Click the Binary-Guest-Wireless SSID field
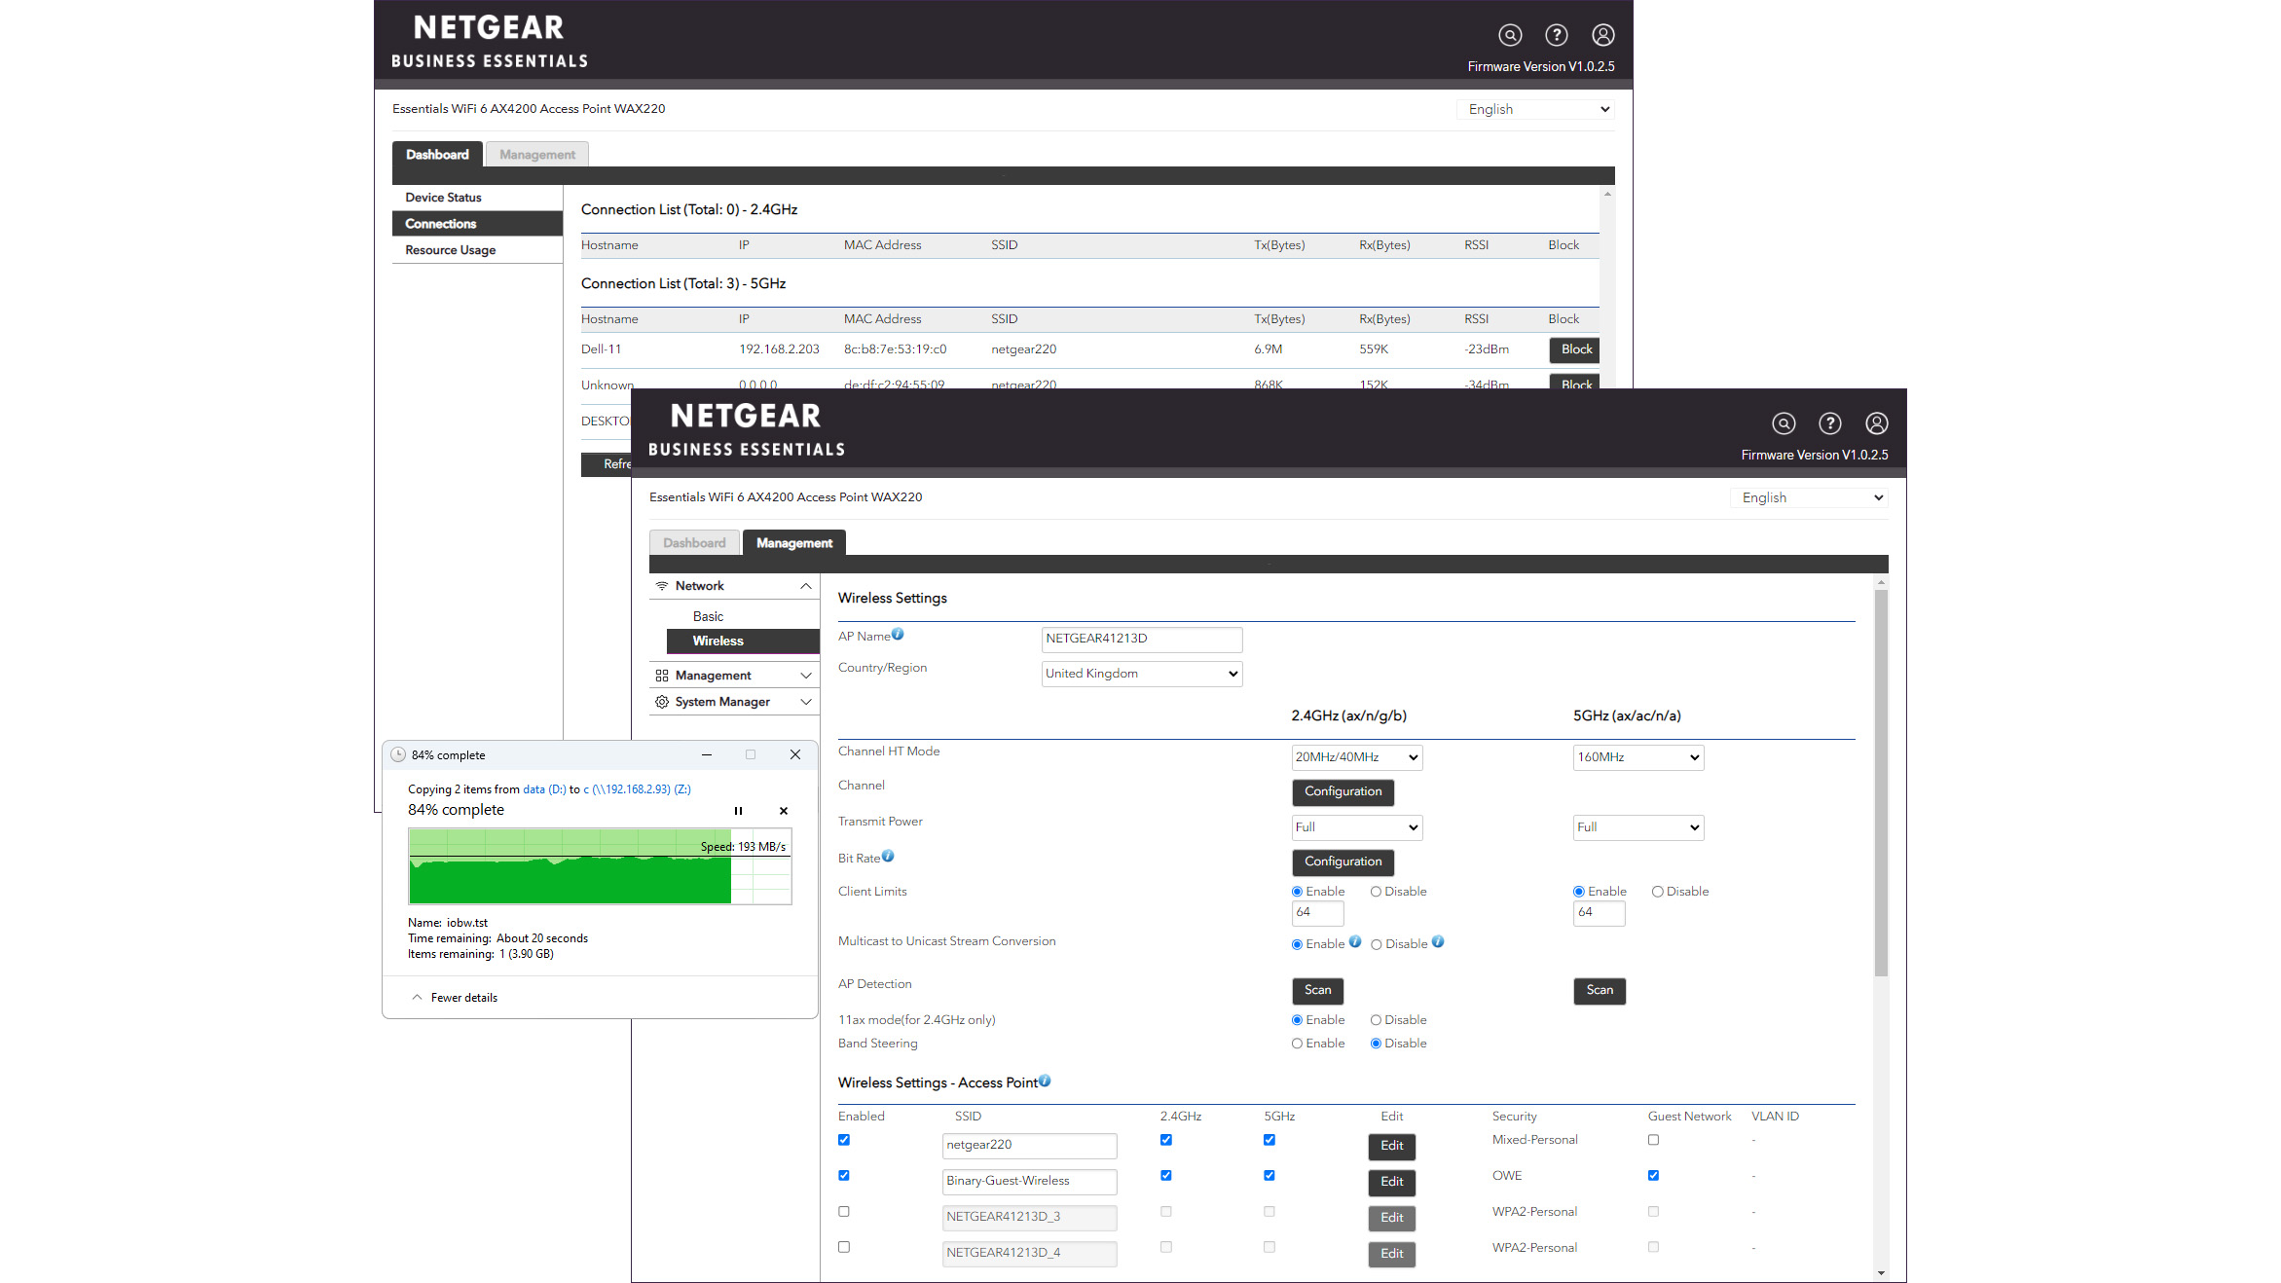2281x1283 pixels. [x=1029, y=1182]
